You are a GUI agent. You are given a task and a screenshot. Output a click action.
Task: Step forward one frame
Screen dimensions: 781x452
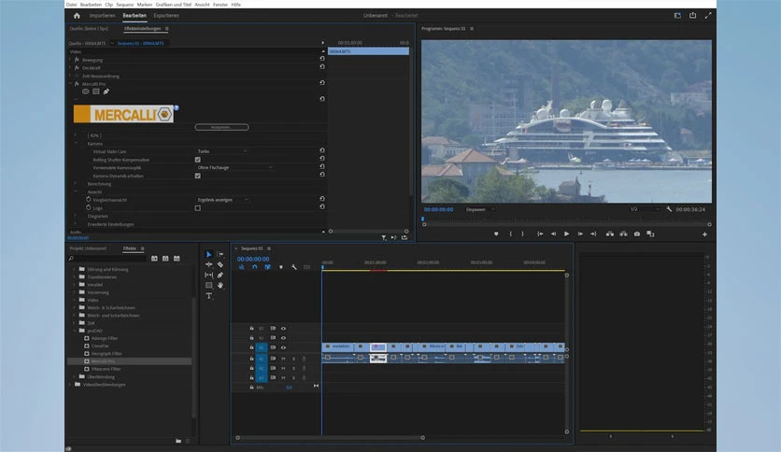pos(580,234)
